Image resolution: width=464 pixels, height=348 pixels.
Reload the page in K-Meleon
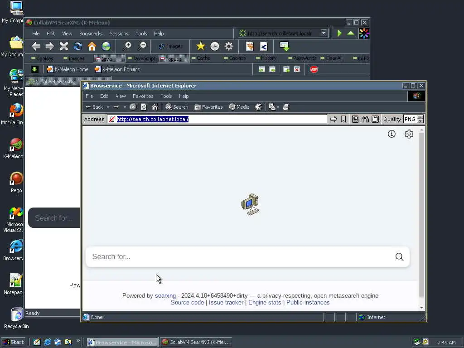point(78,46)
